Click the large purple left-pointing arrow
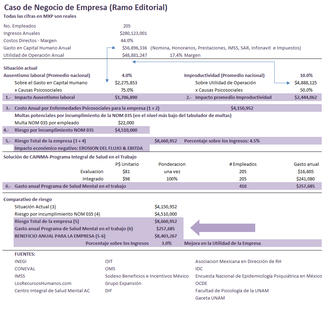This screenshot has height=310, width=328. (x=223, y=228)
